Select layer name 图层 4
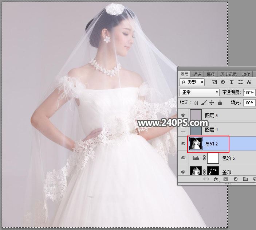 coord(212,130)
